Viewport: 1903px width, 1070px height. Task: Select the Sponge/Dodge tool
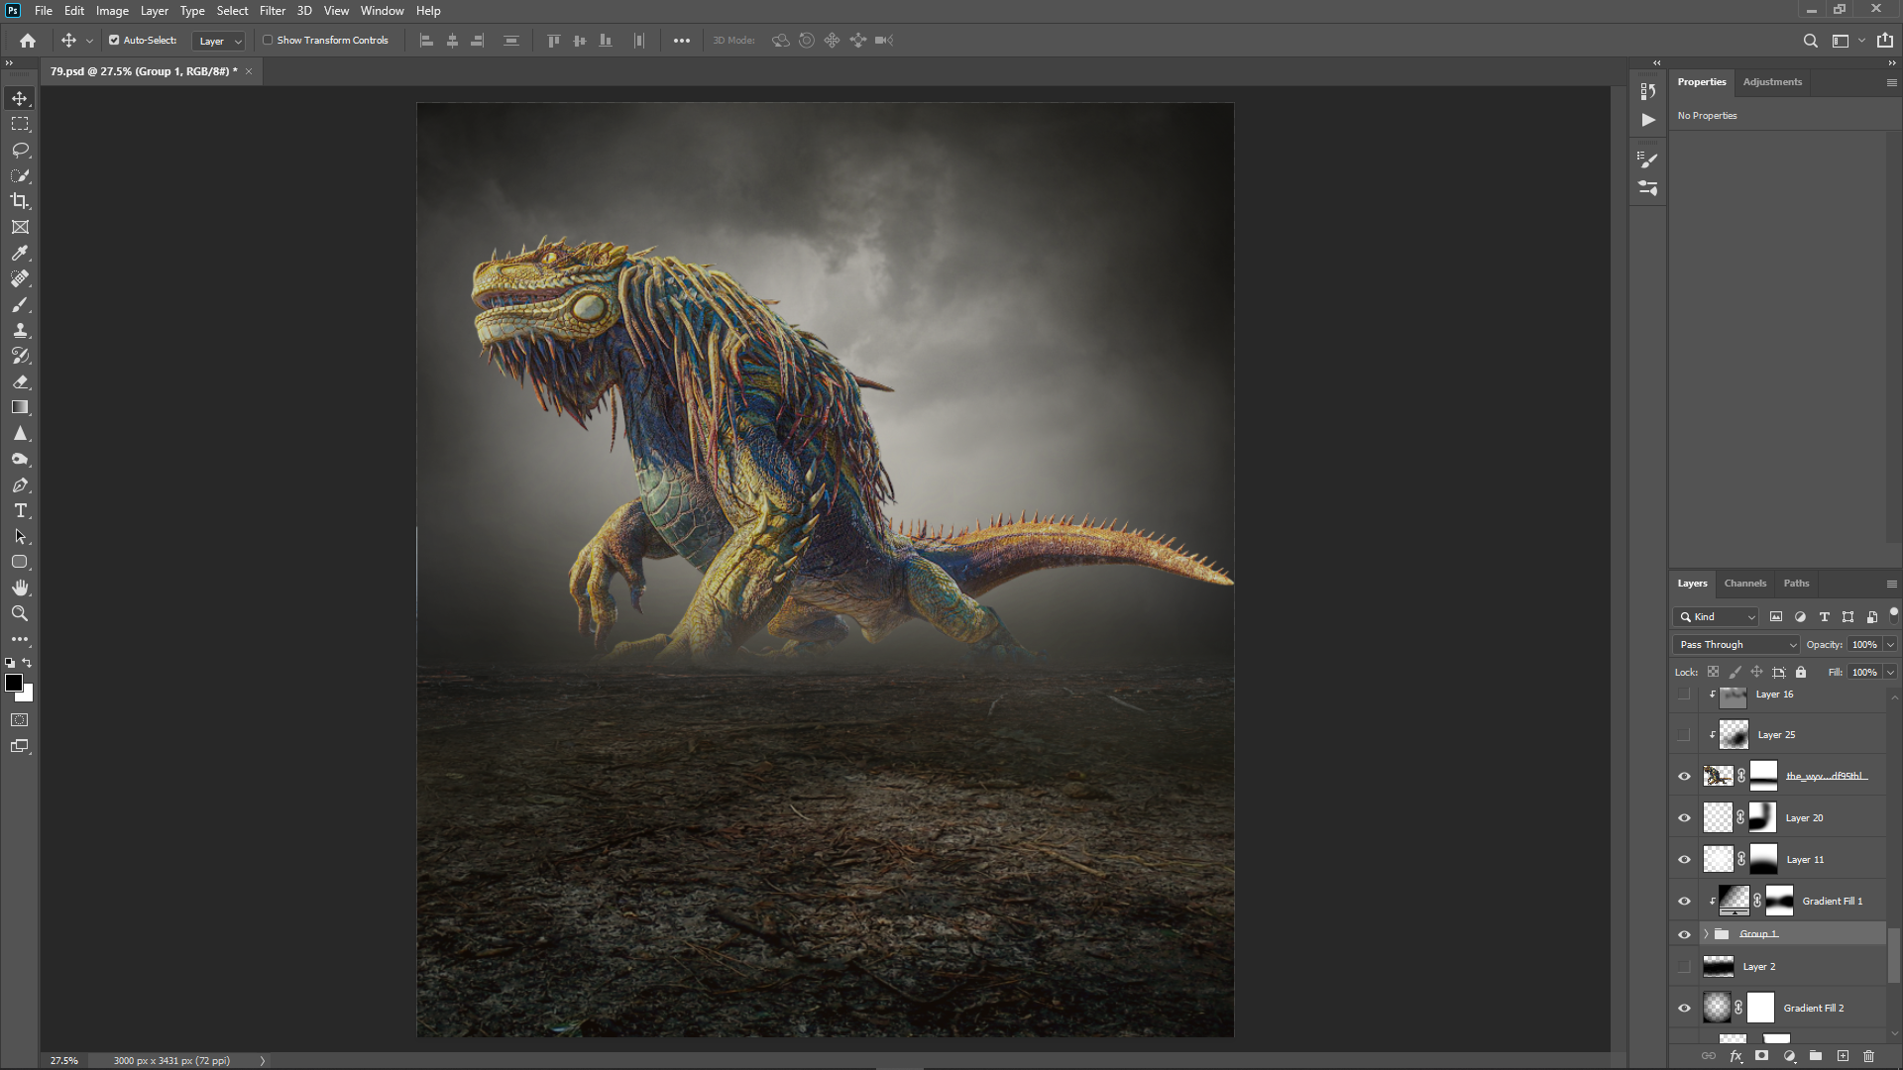[x=20, y=459]
